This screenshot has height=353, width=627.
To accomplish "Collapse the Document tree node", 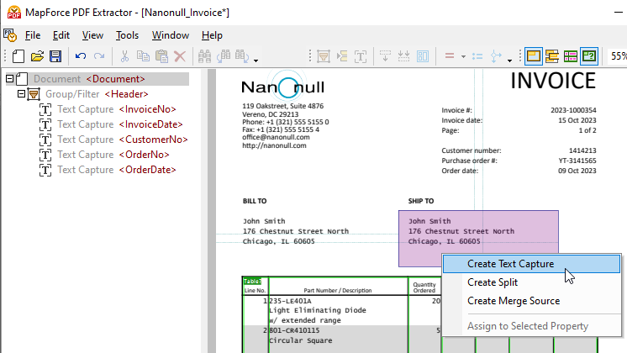I will pyautogui.click(x=10, y=79).
